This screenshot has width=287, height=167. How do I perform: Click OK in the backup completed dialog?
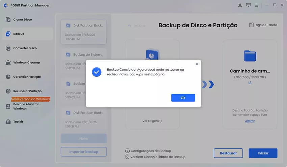183,98
